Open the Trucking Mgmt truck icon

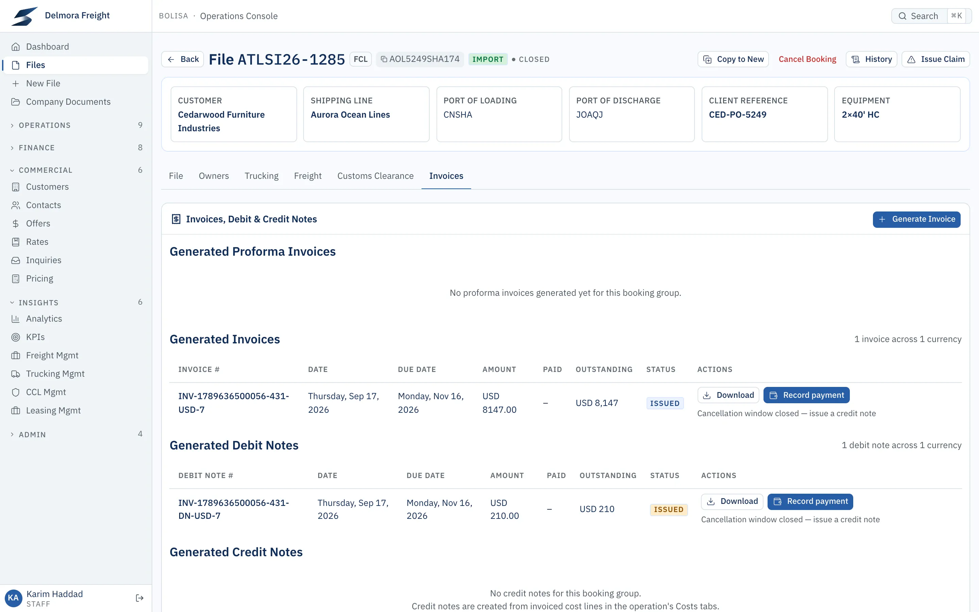16,374
